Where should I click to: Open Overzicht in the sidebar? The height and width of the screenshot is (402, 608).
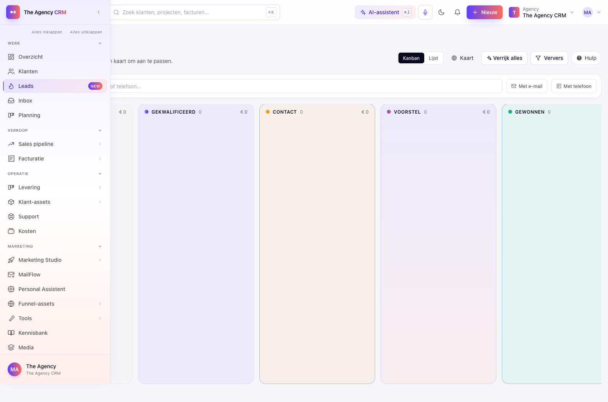point(55,57)
